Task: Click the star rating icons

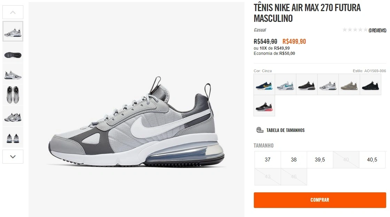Action: [355, 30]
